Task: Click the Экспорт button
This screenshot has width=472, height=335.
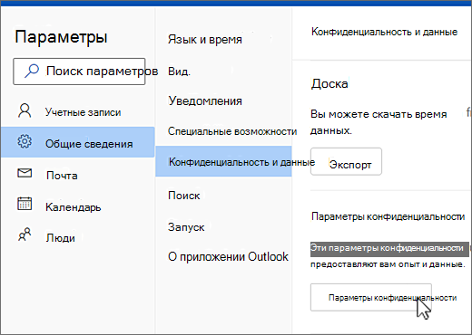Action: click(346, 161)
